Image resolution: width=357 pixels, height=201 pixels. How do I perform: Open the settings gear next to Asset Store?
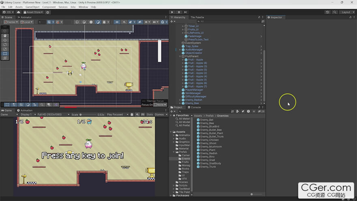47,12
